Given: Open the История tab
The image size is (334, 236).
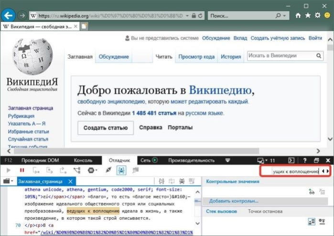Looking at the screenshot, I should click(231, 57).
